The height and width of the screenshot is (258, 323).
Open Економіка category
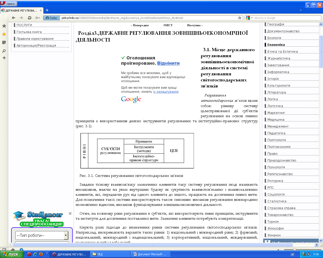[276, 45]
